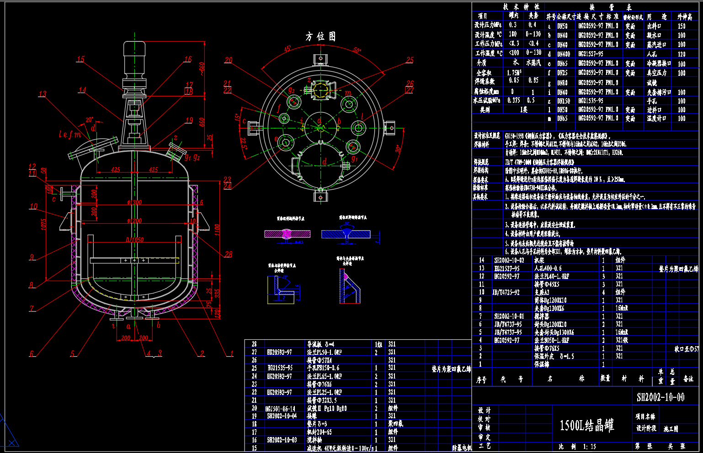Select the 45° angle dimension in plan view
Image resolution: width=703 pixels, height=453 pixels.
(x=287, y=49)
